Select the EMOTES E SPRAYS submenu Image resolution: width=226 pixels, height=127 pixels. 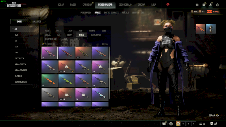112,13
